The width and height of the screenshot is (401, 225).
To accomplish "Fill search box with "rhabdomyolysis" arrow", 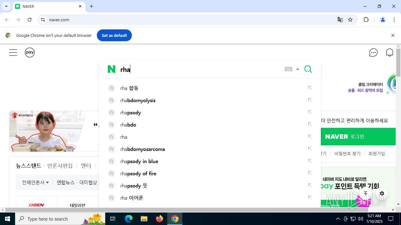I will coord(310,100).
